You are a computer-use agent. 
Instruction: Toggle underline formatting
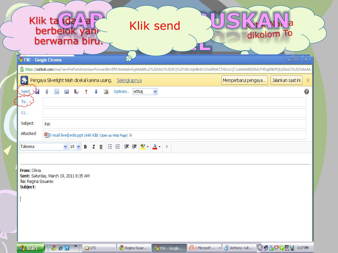pos(101,147)
